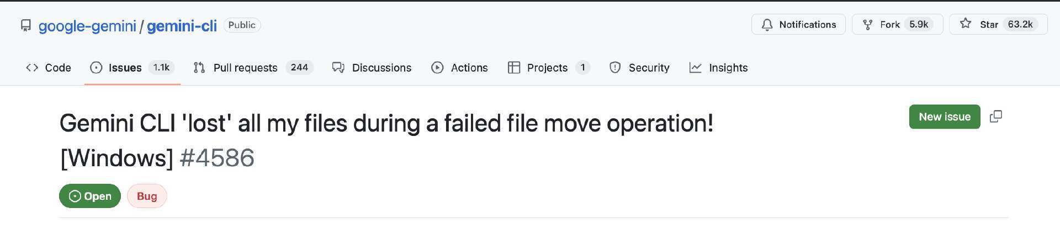Click the repository book icon
The width and height of the screenshot is (1060, 235).
click(26, 26)
